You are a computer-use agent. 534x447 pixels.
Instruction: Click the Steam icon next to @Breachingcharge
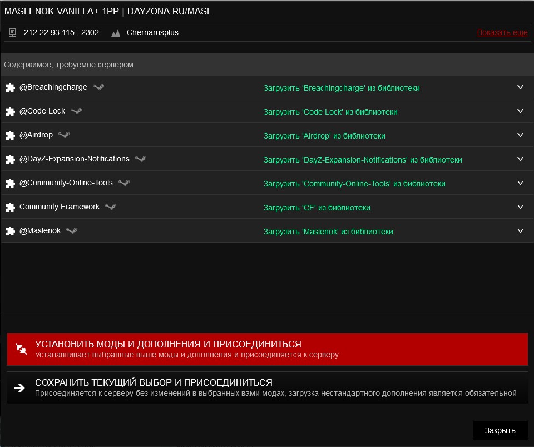point(98,87)
